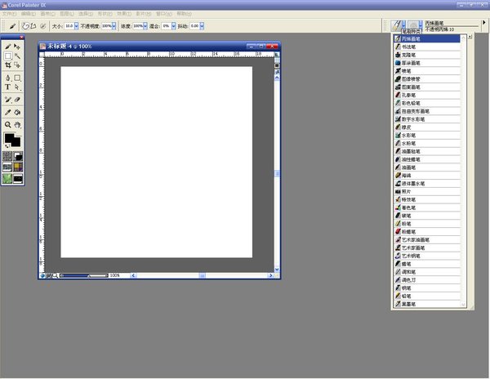Select 克隆笔 brush category
Image resolution: width=490 pixels, height=379 pixels.
point(427,55)
